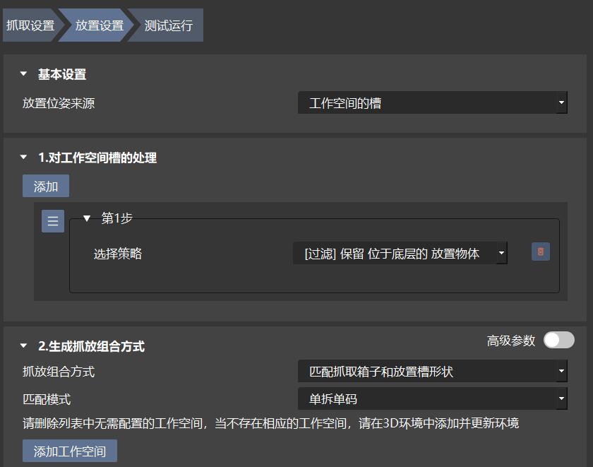
Task: Collapse the 第1步 group
Action: click(x=87, y=218)
